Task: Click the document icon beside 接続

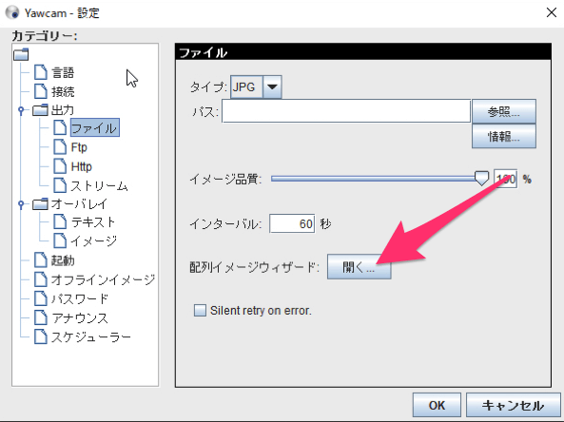Action: click(40, 91)
